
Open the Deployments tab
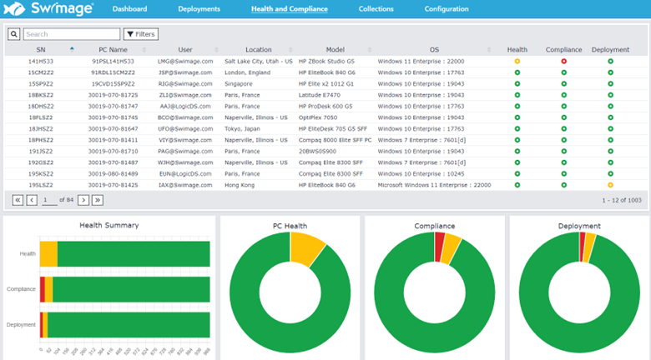(199, 9)
